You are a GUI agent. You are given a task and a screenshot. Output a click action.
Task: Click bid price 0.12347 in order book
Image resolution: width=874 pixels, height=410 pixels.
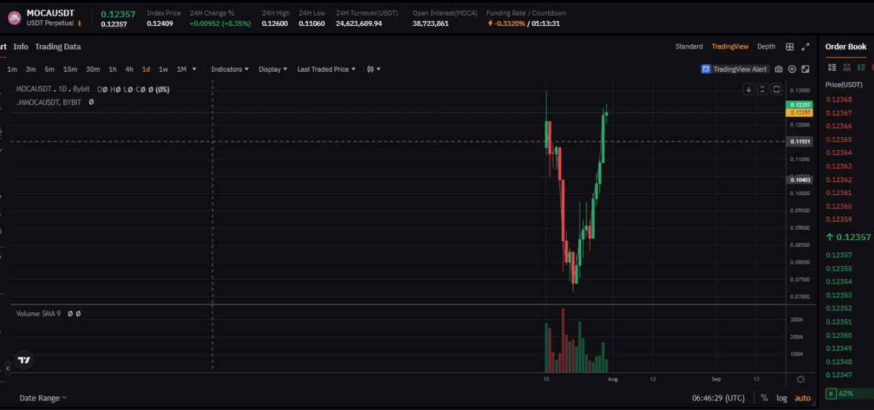(839, 375)
